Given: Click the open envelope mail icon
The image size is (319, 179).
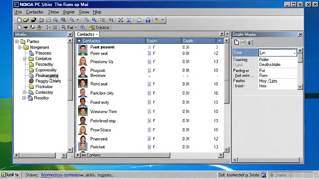Looking at the screenshot, I should tap(139, 20).
